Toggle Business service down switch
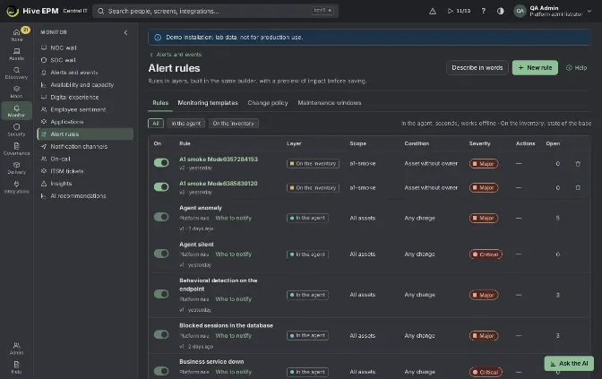Viewport: 602px width, 379px height. point(161,371)
